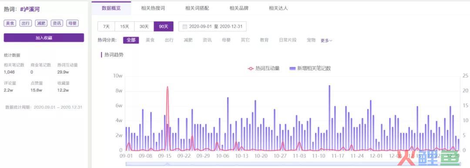
Task: Select the 15天 time range
Action: point(125,26)
